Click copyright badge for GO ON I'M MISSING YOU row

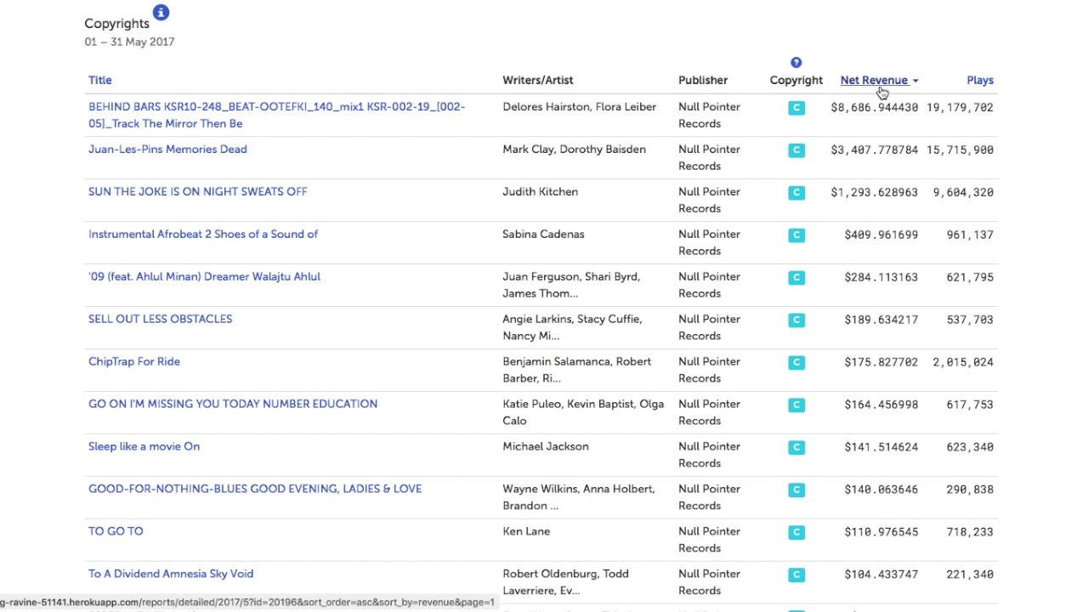coord(796,405)
